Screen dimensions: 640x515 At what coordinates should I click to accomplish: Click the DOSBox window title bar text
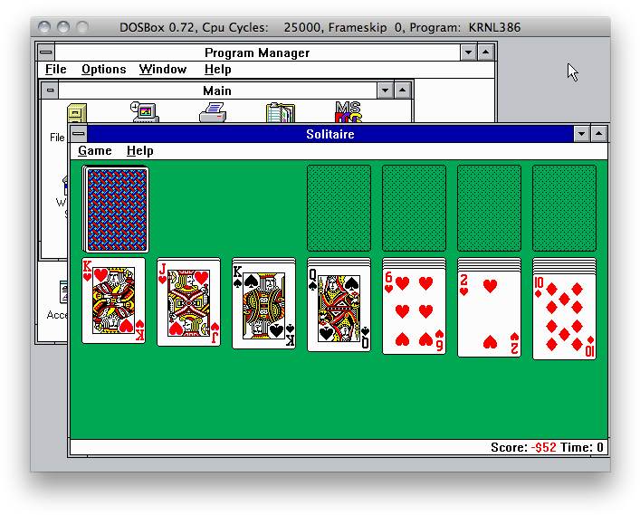pos(320,27)
